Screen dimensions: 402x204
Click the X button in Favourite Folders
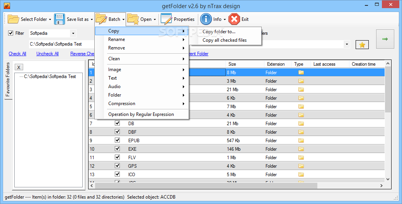click(x=19, y=67)
